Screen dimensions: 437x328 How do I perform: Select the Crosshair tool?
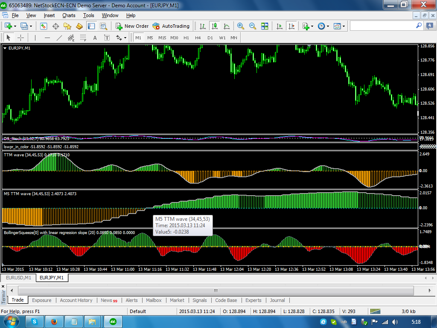tap(20, 38)
